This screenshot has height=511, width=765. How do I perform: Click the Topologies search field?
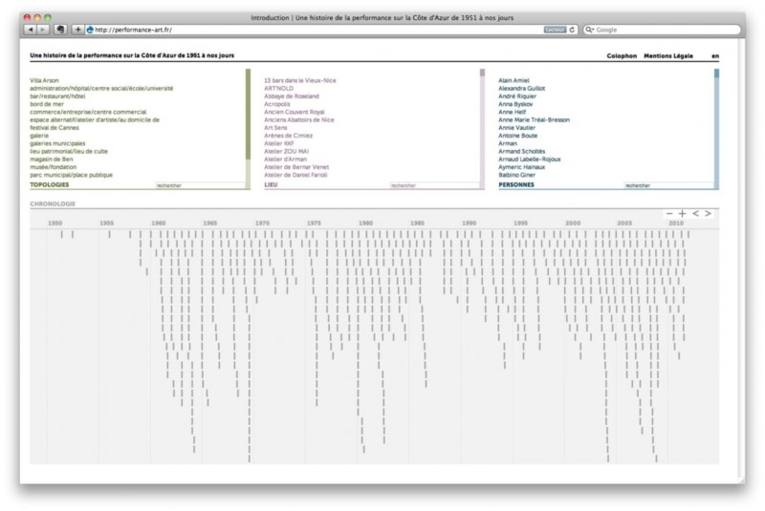[199, 185]
